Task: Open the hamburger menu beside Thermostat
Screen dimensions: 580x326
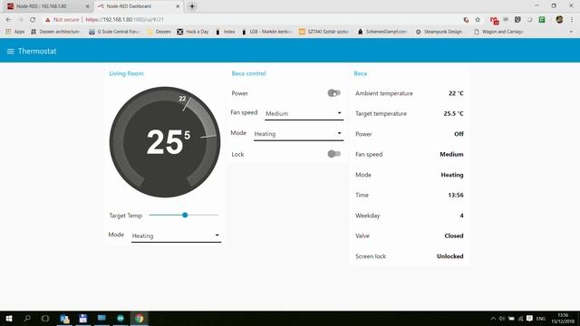Action: click(x=10, y=52)
